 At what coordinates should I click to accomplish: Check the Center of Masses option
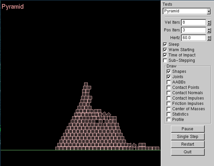click(x=169, y=109)
